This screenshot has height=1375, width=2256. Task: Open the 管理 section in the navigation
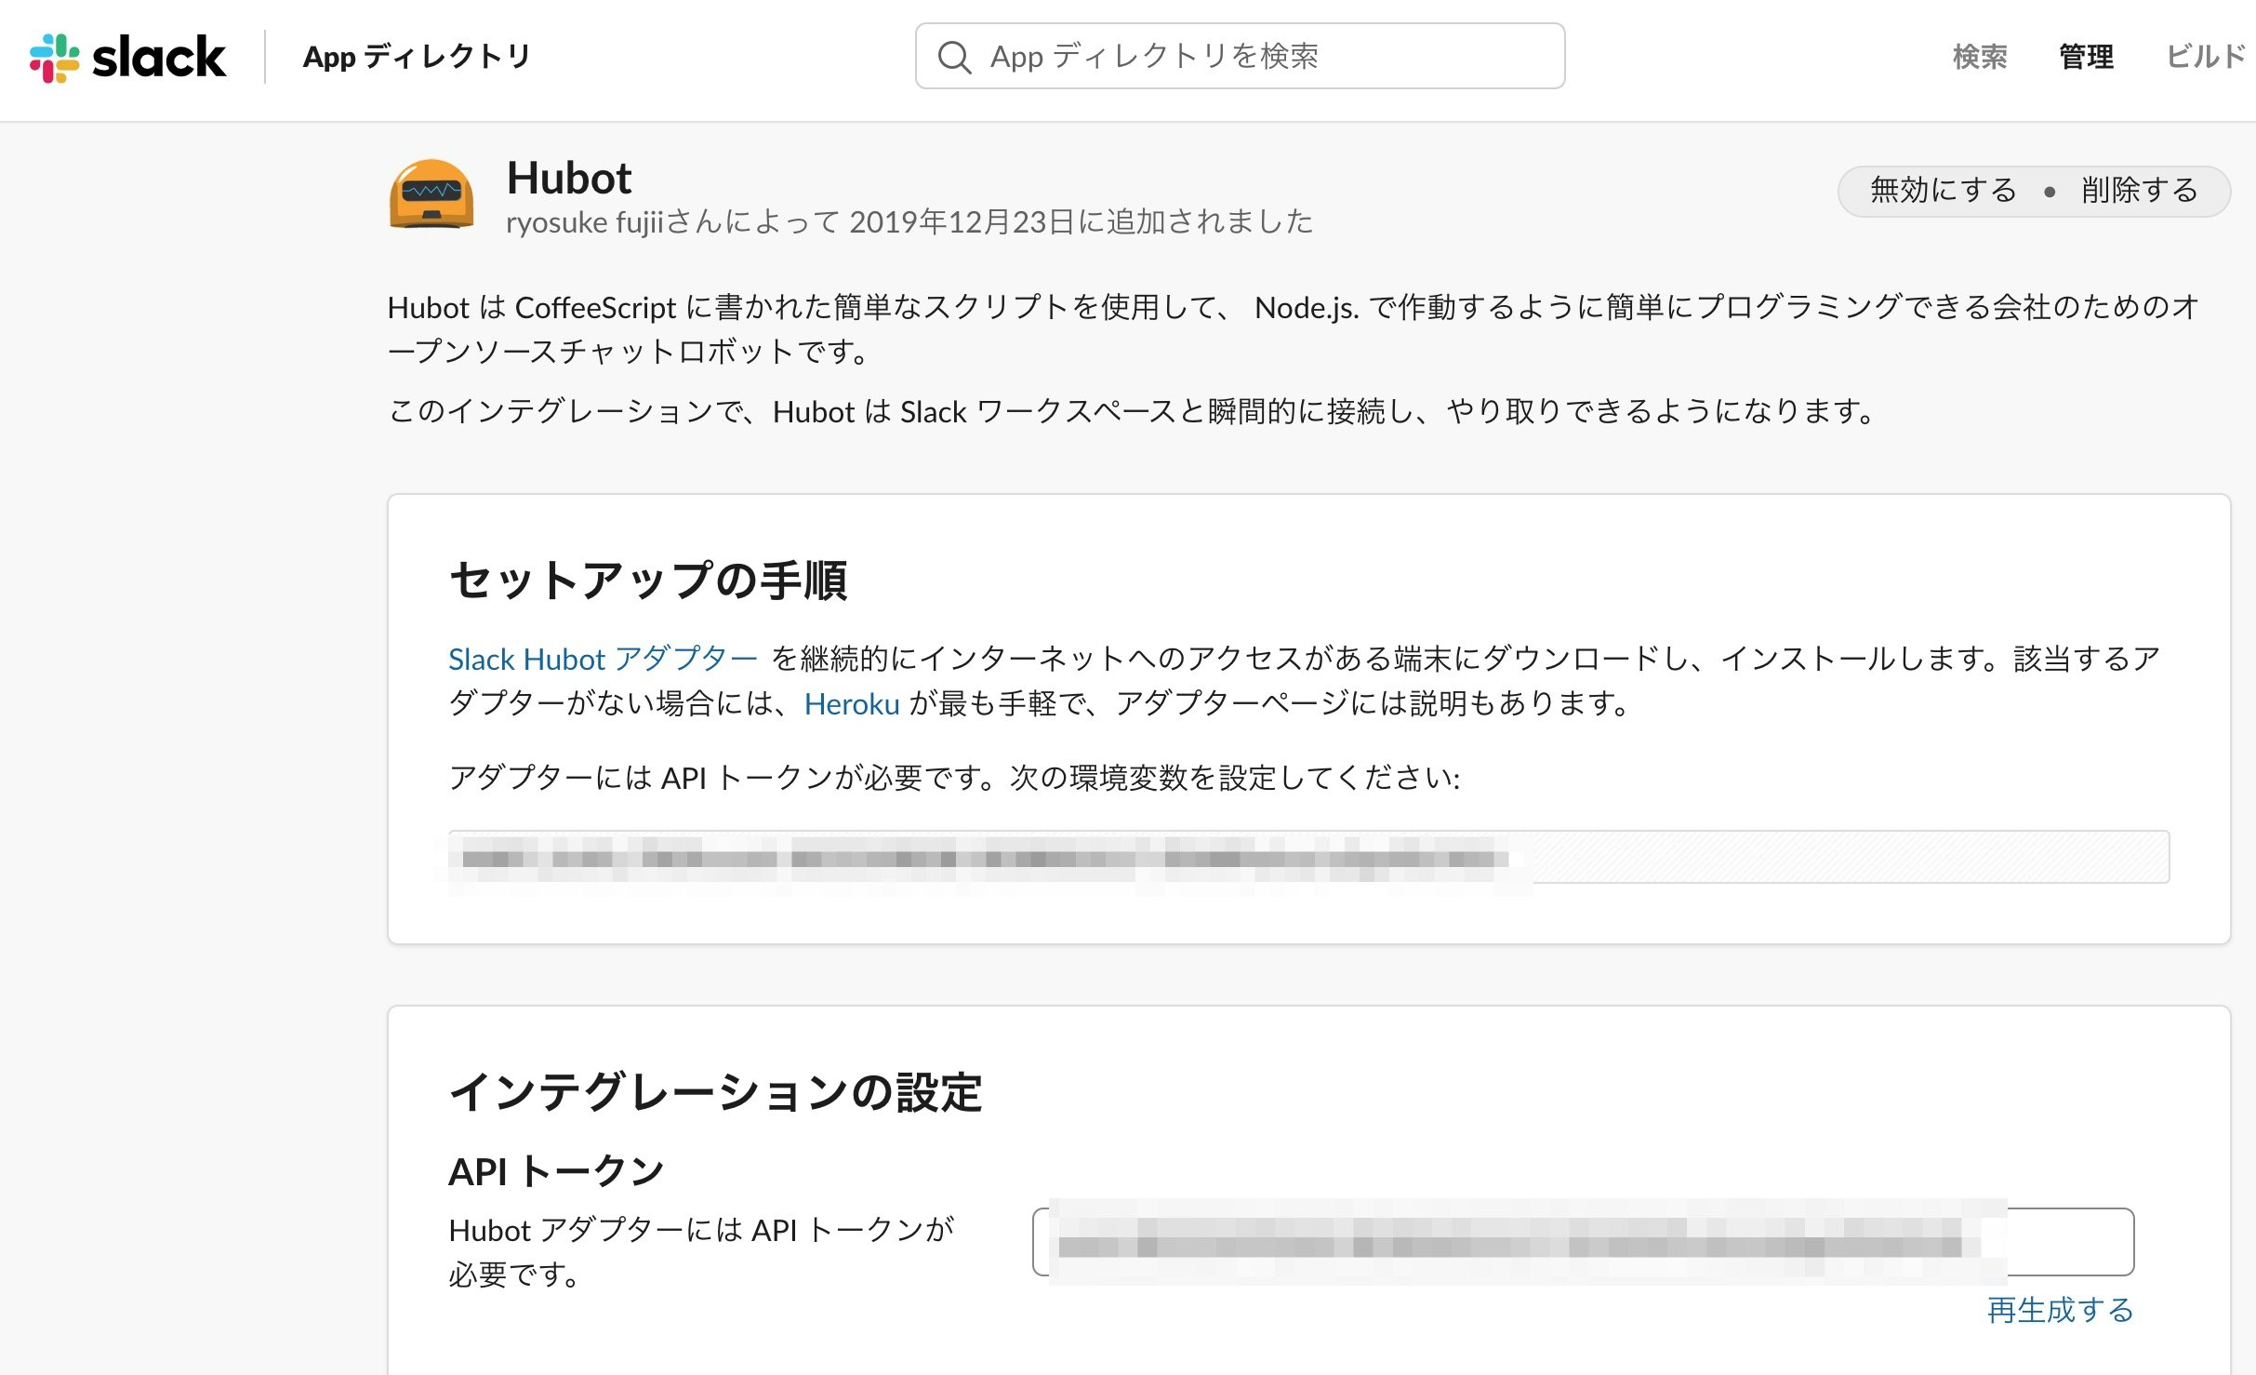2086,57
